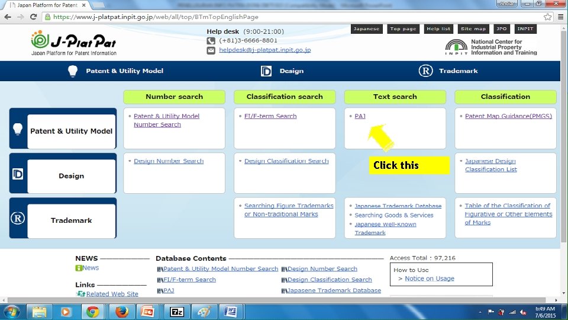Open the Site map button
Screen dimensions: 568x320
click(x=473, y=29)
